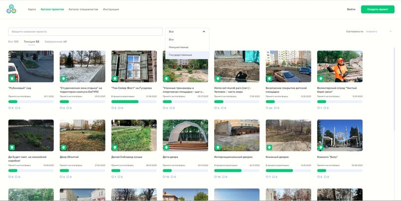
Task: Click heart icon under "Том Сойер Фест"
Action: click(113, 108)
